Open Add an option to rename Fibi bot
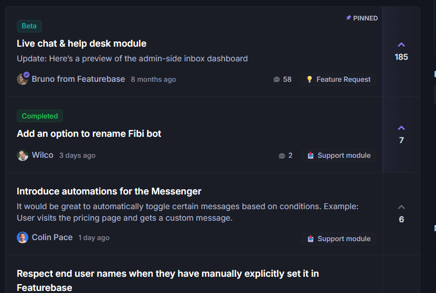Screen dimensions: 436x293 [x=89, y=134]
